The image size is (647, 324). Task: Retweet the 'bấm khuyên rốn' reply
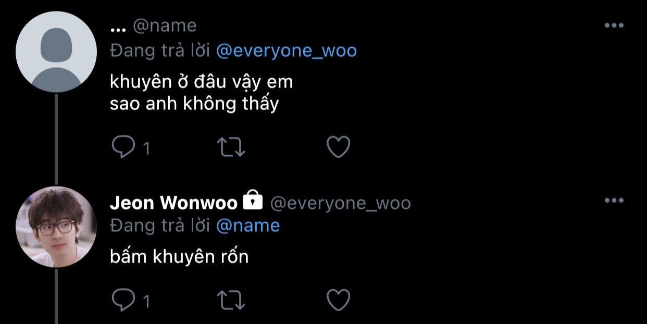click(231, 300)
